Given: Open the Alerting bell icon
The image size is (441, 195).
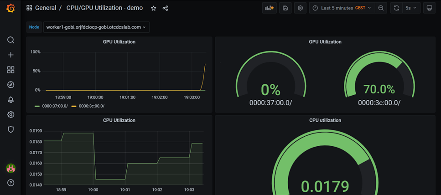Looking at the screenshot, I should click(x=10, y=100).
